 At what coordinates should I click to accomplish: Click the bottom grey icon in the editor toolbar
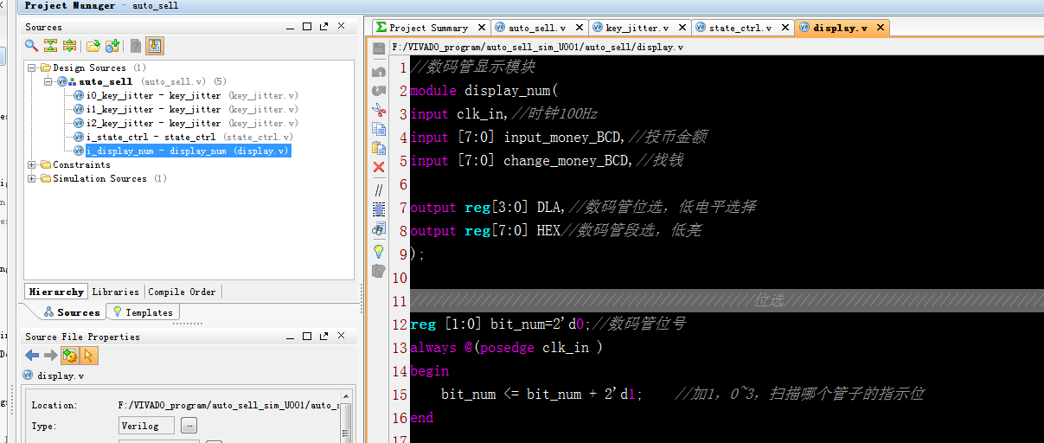pos(379,271)
